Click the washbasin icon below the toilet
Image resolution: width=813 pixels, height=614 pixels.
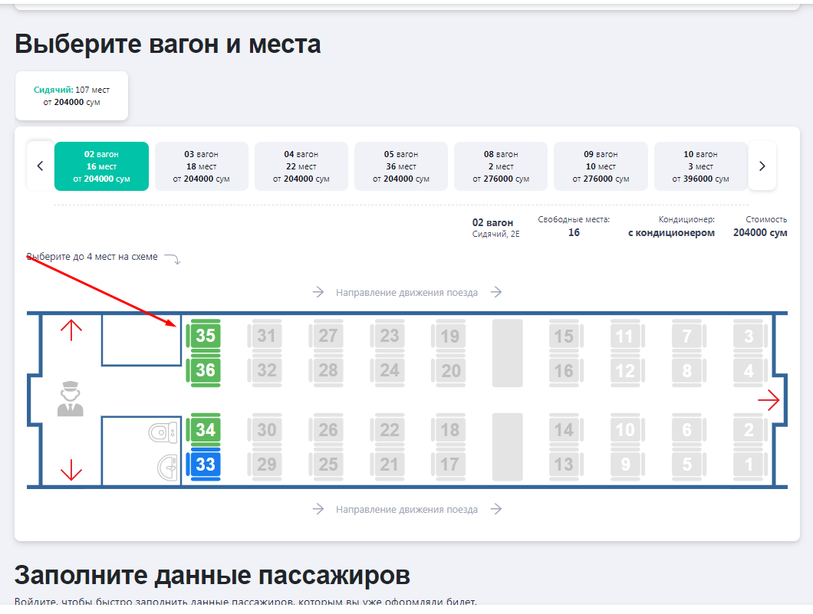[x=166, y=465]
